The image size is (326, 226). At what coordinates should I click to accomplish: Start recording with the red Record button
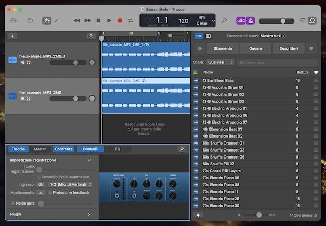tap(120, 21)
